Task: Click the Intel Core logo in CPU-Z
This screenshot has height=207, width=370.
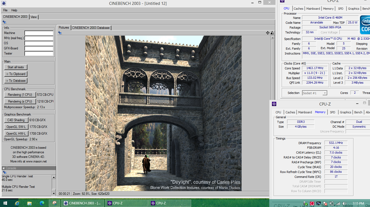Action: click(x=365, y=25)
